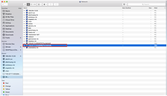Expand the alanlin-pc row
The height and width of the screenshot is (96, 167).
tap(24, 13)
